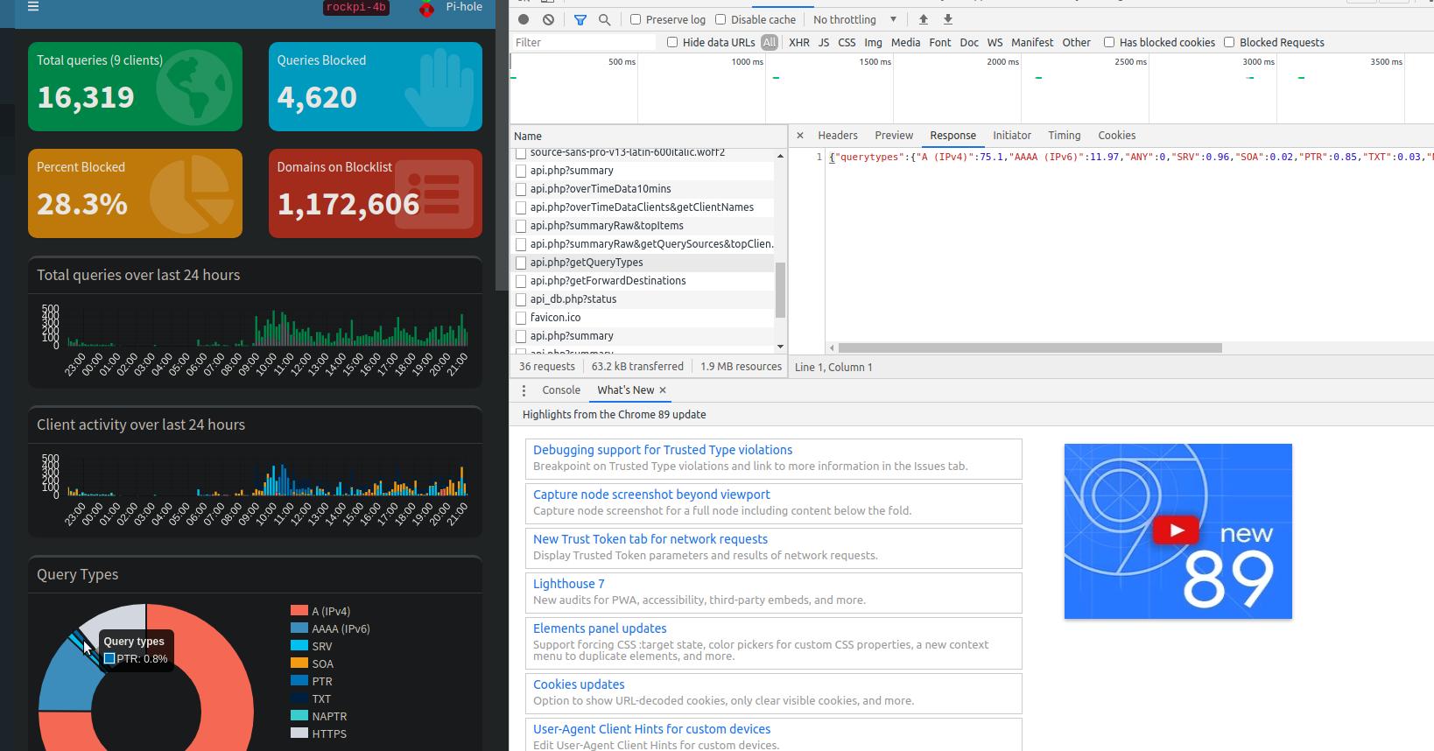The height and width of the screenshot is (751, 1434).
Task: Check Has blocked cookies
Action: 1109,42
